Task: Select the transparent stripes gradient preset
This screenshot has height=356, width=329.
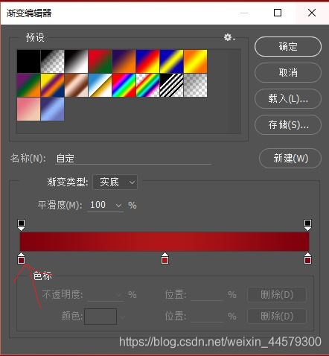Action: click(171, 85)
